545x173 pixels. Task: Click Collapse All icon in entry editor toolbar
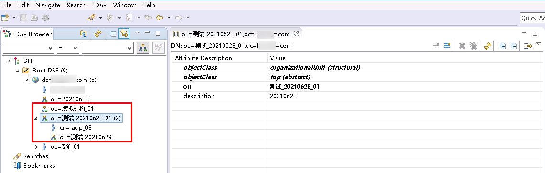(x=514, y=46)
